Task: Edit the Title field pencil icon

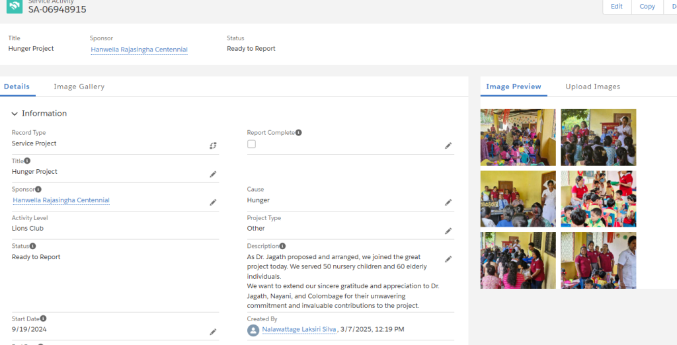Action: click(213, 174)
